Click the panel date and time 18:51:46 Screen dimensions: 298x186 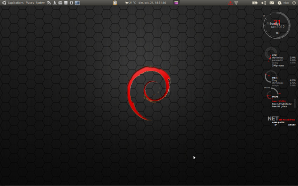[152, 2]
